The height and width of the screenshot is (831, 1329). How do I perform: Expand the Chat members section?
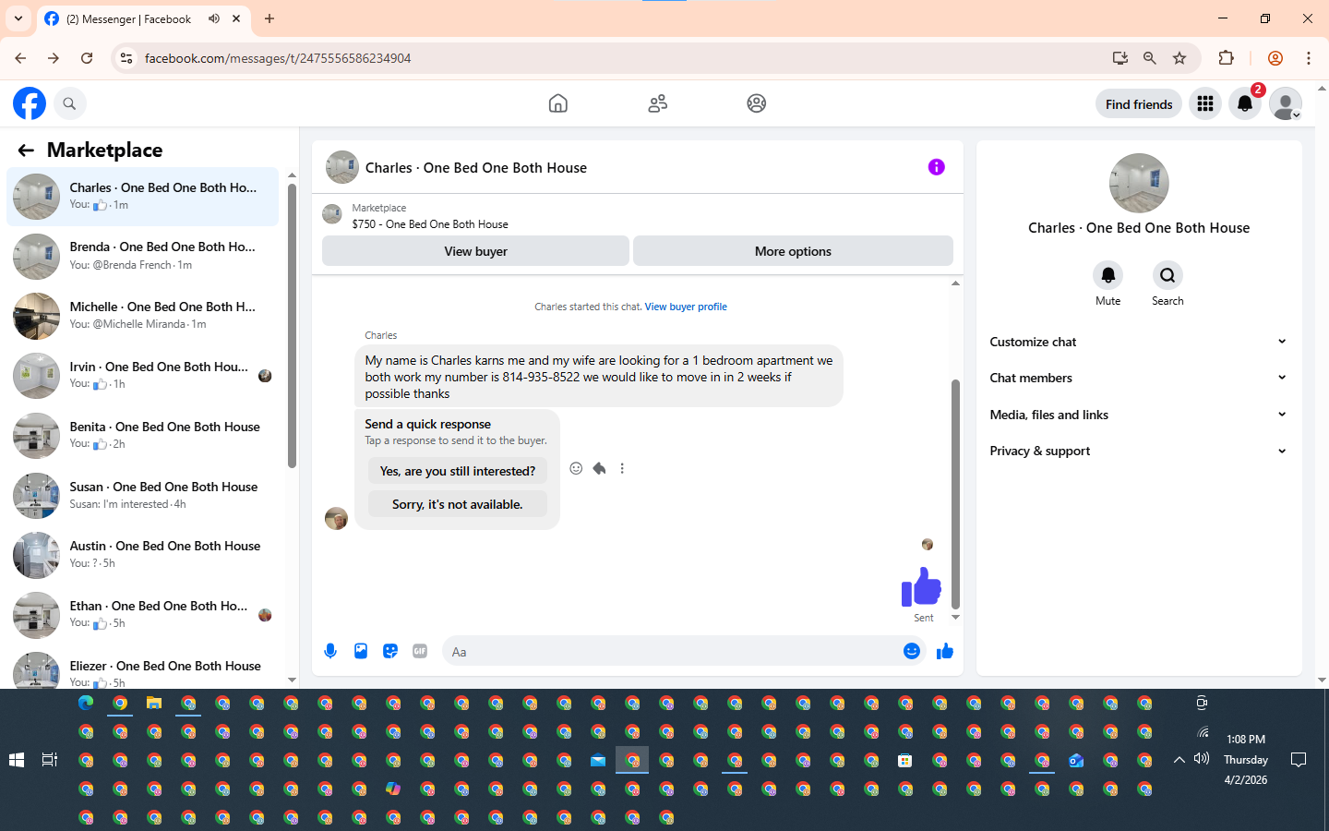click(1138, 378)
